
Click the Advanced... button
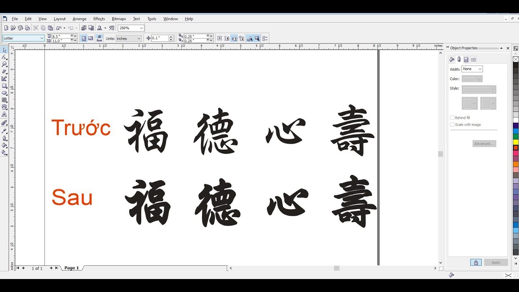[484, 144]
